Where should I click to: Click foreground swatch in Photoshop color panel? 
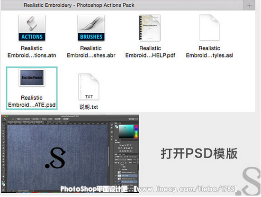(116, 126)
